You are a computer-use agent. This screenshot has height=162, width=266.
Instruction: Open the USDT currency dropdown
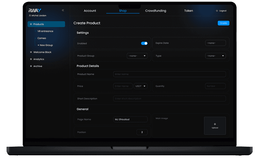pos(140,86)
